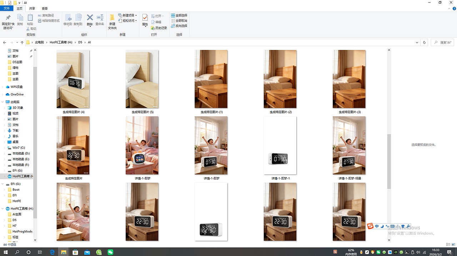Collapse the 此电脑 tree node
This screenshot has width=457, height=256.
click(3, 102)
